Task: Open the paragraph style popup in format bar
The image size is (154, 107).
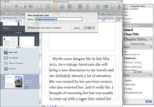Action: point(7,14)
